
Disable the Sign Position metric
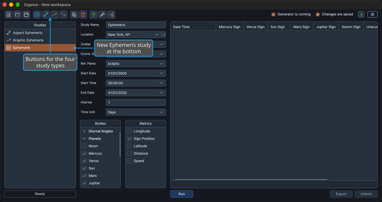click(129, 139)
